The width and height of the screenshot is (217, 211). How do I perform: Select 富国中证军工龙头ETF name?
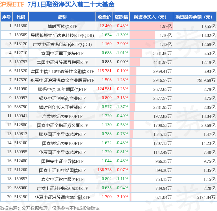click(62, 53)
